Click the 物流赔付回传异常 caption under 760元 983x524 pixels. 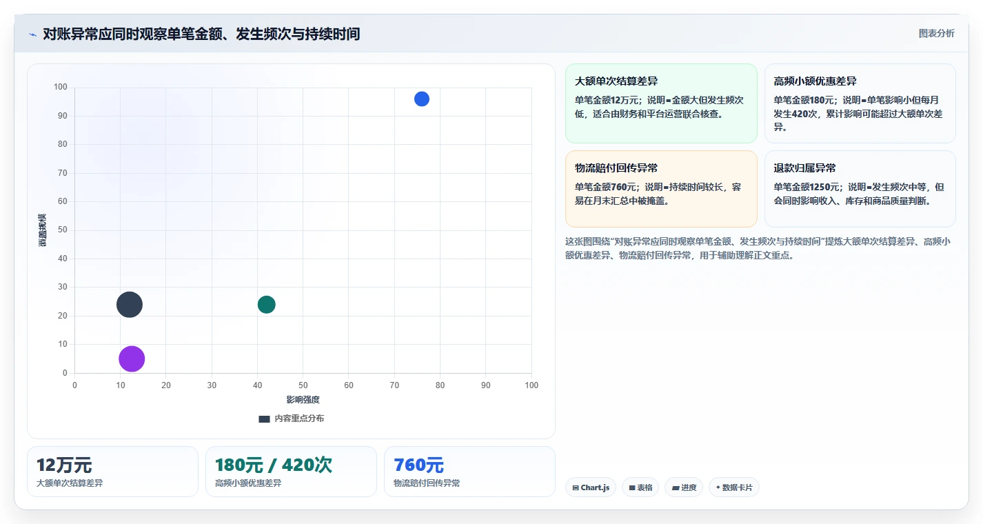coord(427,483)
